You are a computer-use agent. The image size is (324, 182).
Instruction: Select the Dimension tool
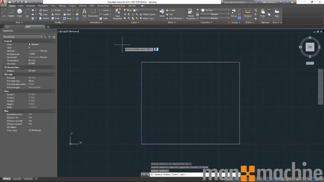click(x=93, y=13)
